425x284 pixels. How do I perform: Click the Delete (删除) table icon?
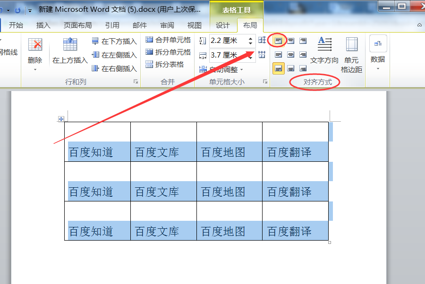35,44
